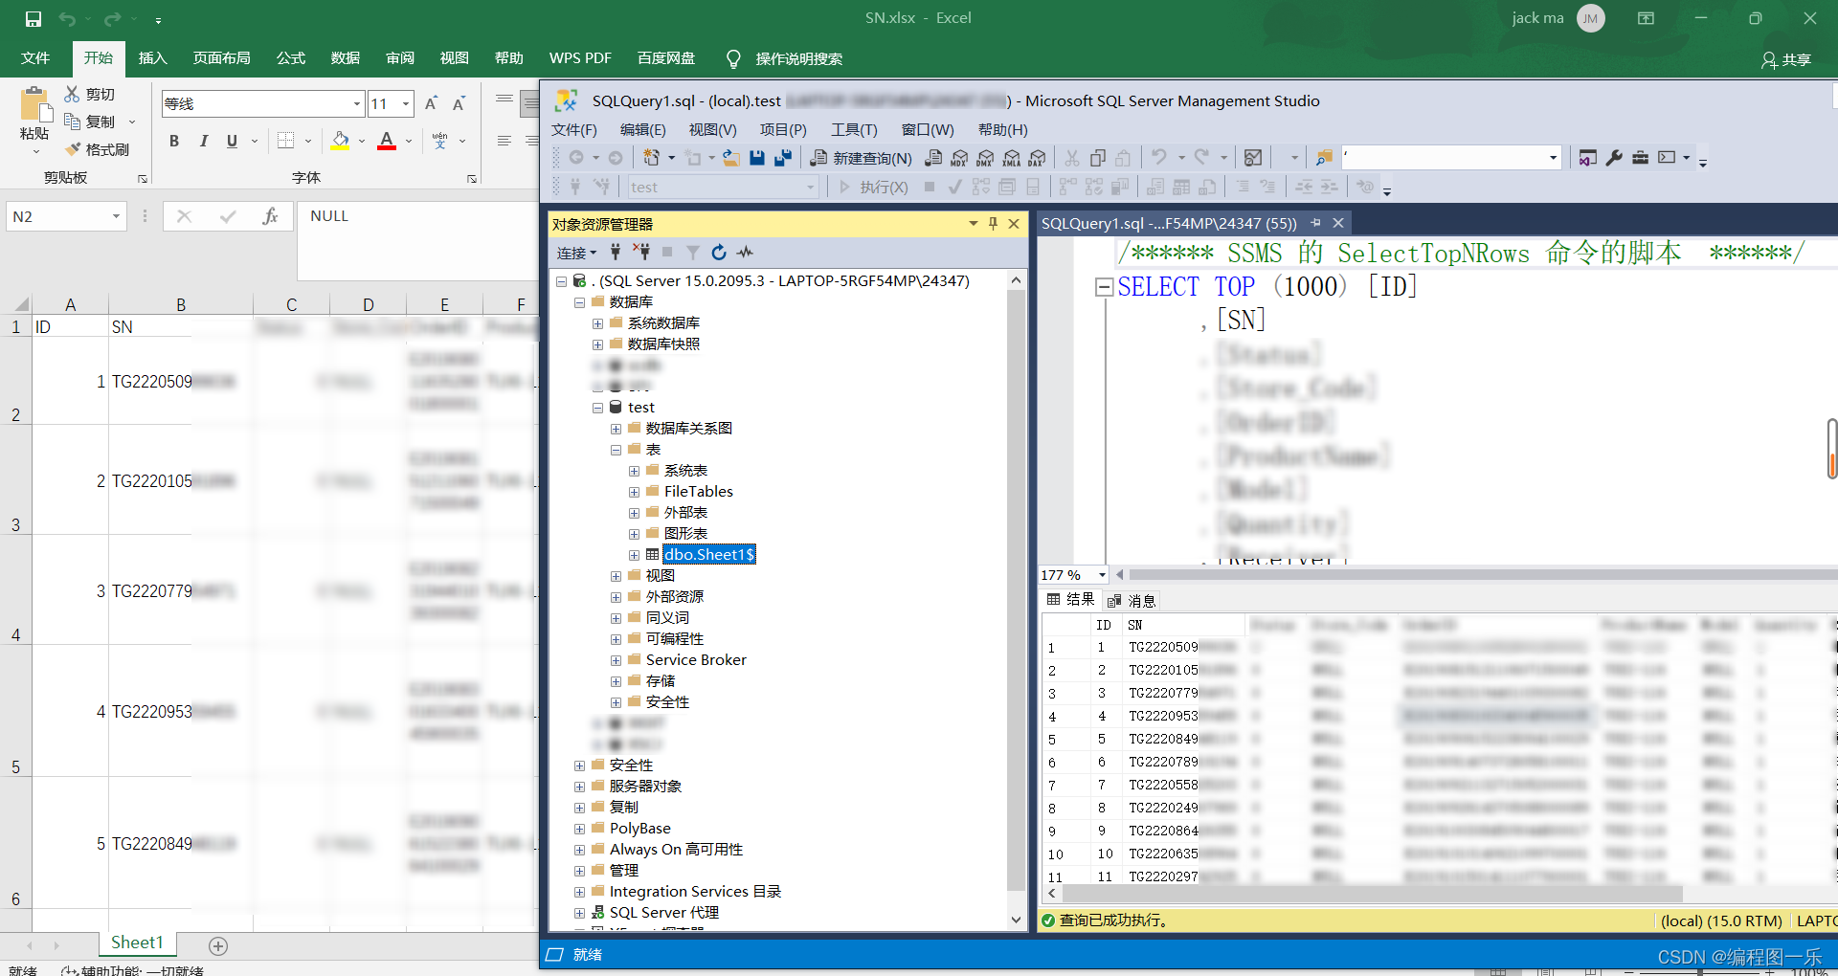
Task: Open SSMS 工具(T) menu
Action: click(854, 129)
